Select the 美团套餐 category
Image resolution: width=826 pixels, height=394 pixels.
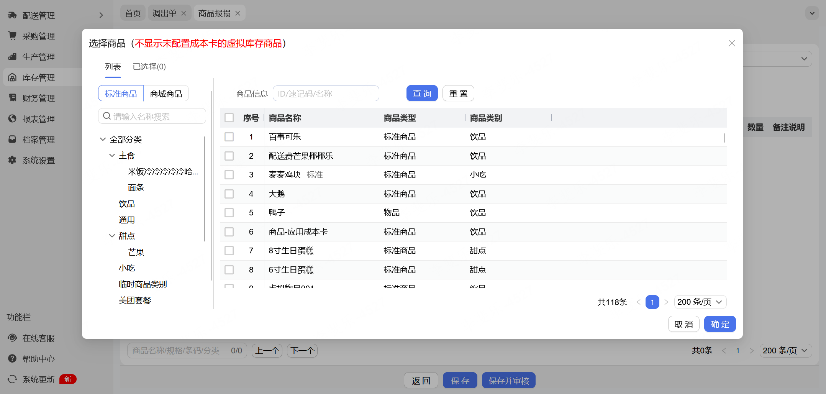pyautogui.click(x=134, y=300)
